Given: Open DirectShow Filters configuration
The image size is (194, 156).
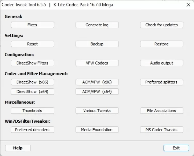Looking at the screenshot, I should pyautogui.click(x=32, y=63).
